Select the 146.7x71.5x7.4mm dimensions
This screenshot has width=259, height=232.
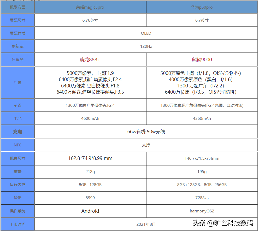[202, 158]
